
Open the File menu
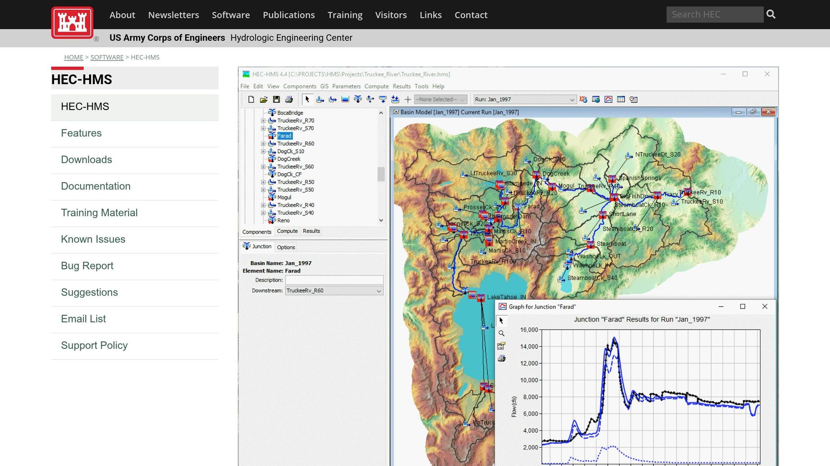245,87
